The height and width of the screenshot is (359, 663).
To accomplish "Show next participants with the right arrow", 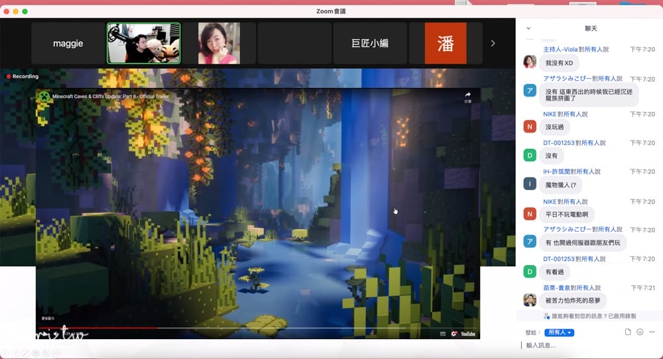I will tap(493, 43).
